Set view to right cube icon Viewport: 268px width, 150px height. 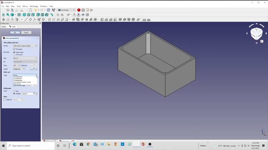[x=33, y=15]
